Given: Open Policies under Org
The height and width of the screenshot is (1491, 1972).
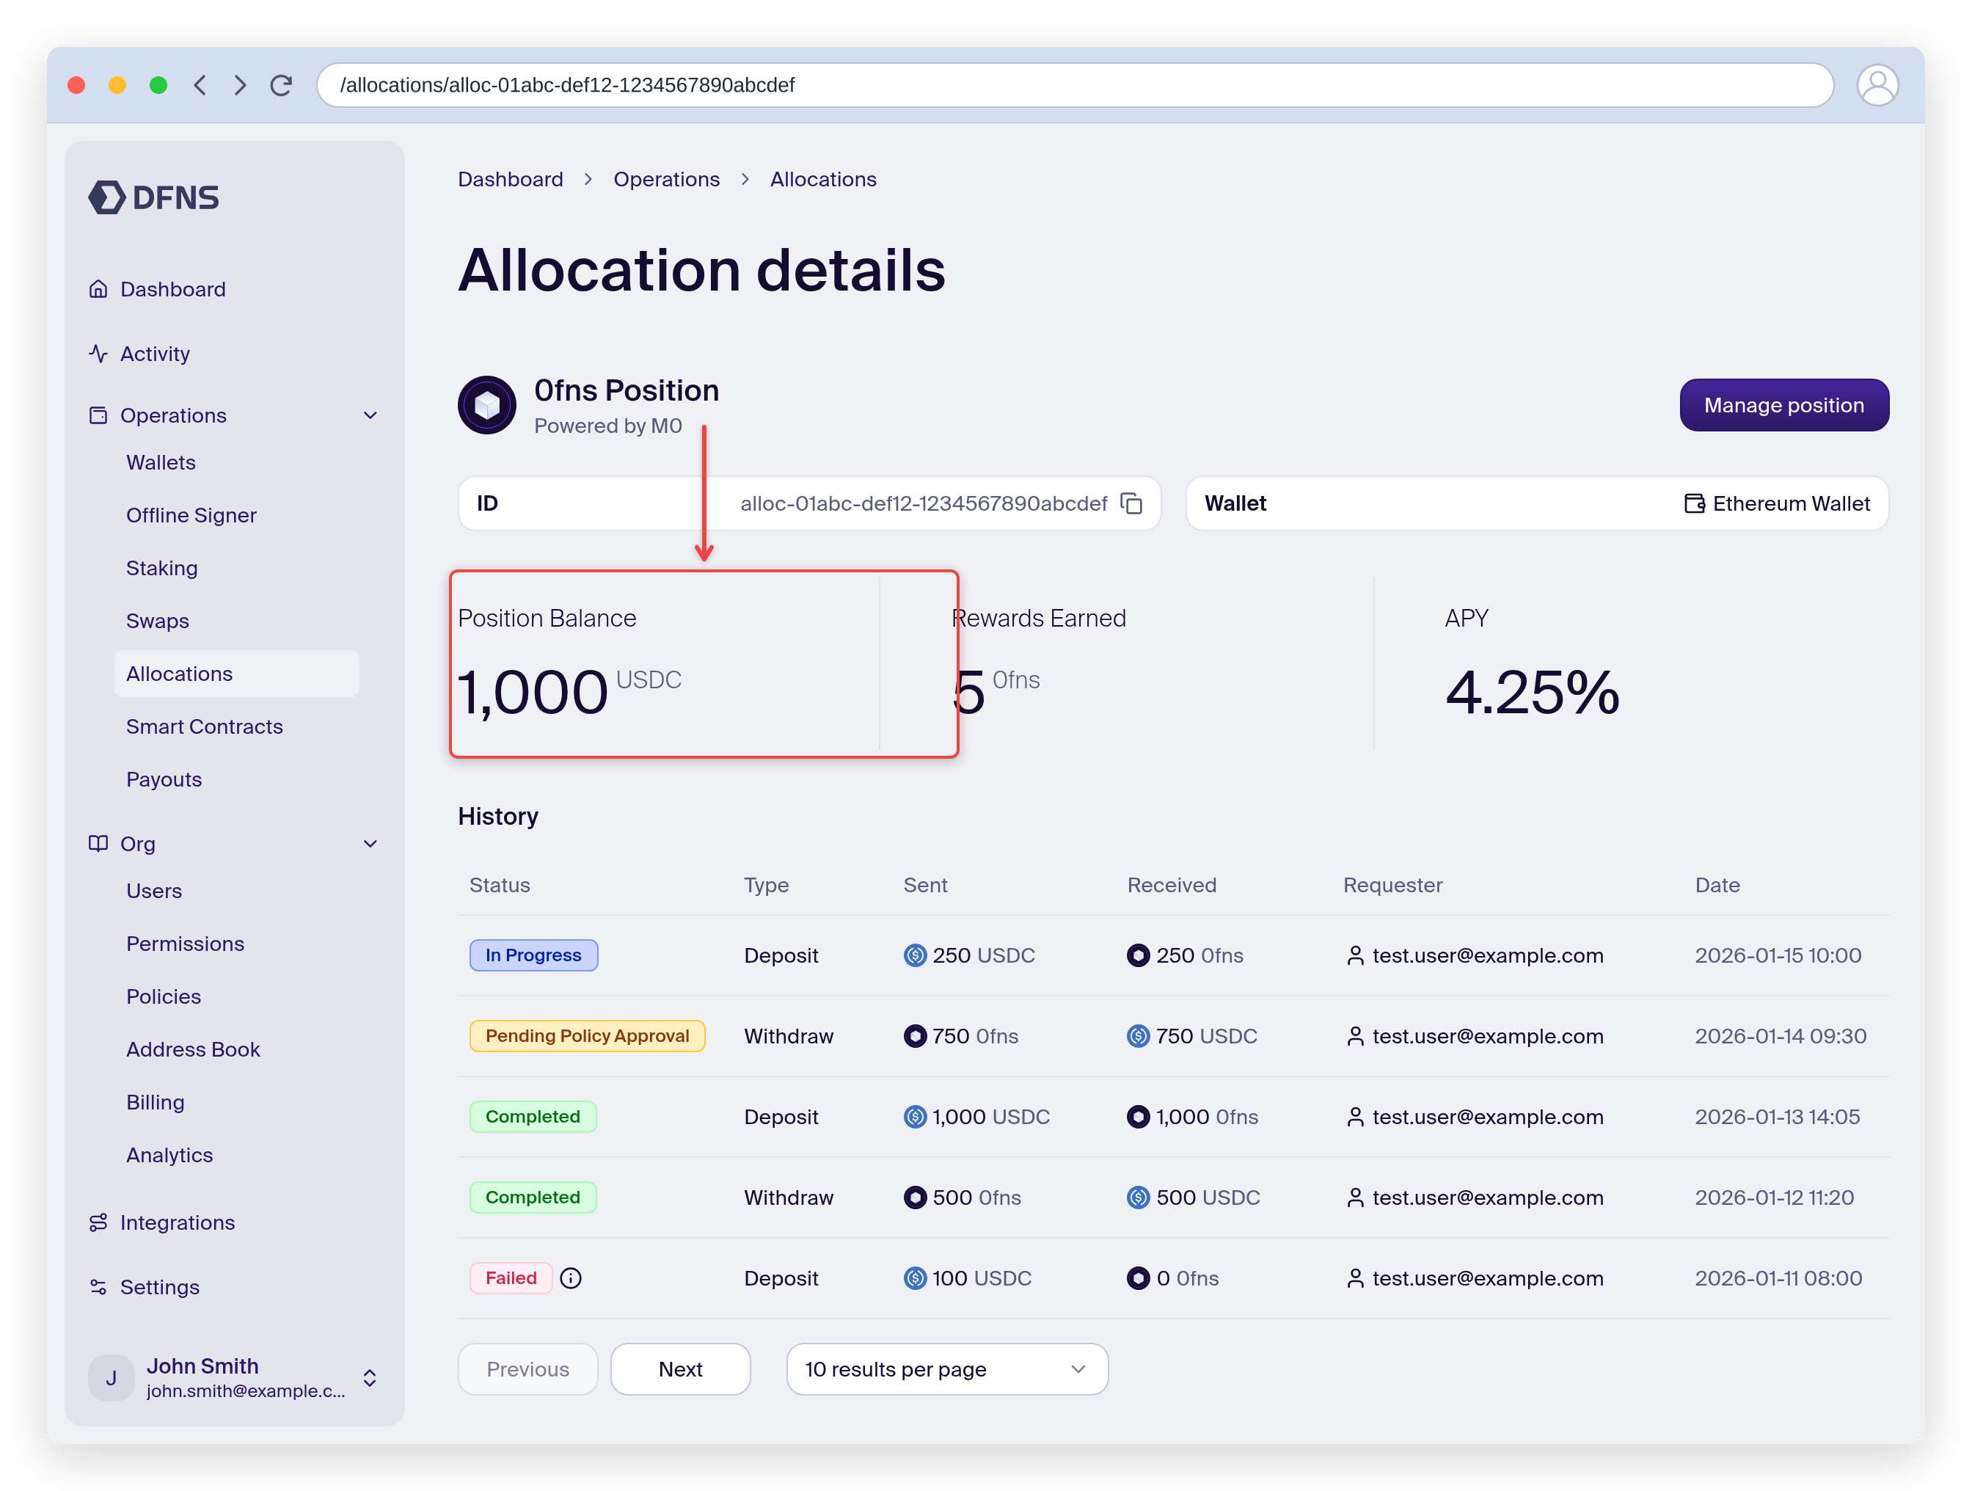Looking at the screenshot, I should pos(163,996).
